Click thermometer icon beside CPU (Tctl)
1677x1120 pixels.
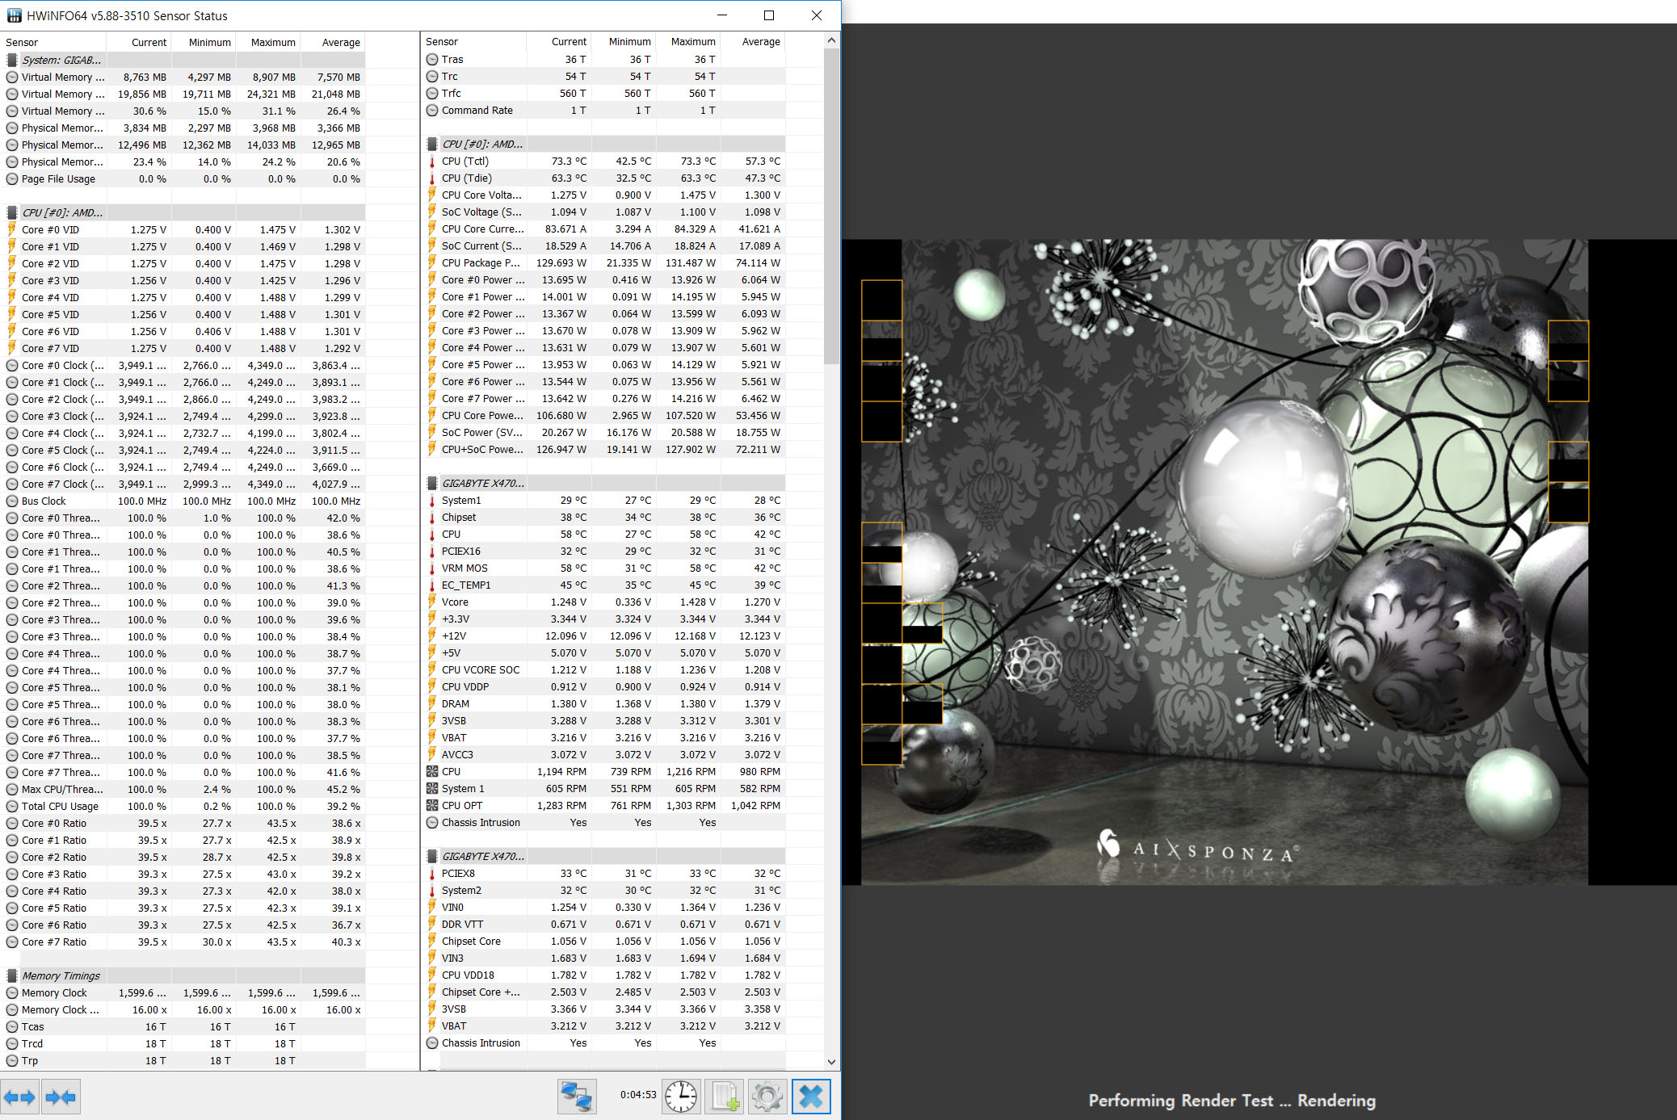click(x=432, y=161)
